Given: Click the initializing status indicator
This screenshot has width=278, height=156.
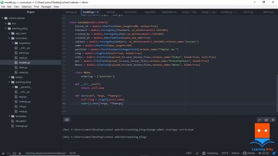Looking at the screenshot, I should pyautogui.click(x=210, y=153).
